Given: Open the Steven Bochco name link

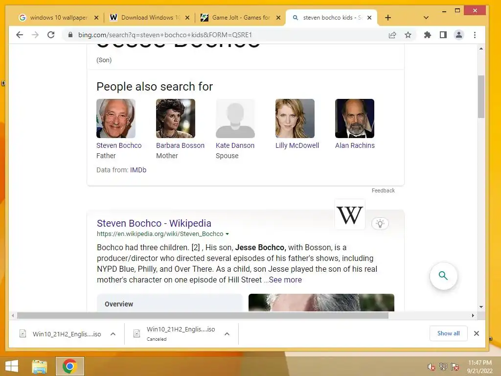Looking at the screenshot, I should coord(119,145).
